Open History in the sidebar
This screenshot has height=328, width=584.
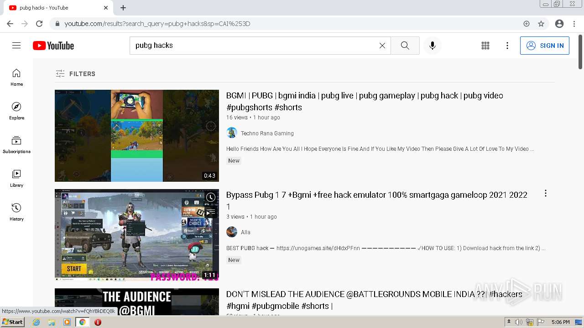pyautogui.click(x=16, y=212)
